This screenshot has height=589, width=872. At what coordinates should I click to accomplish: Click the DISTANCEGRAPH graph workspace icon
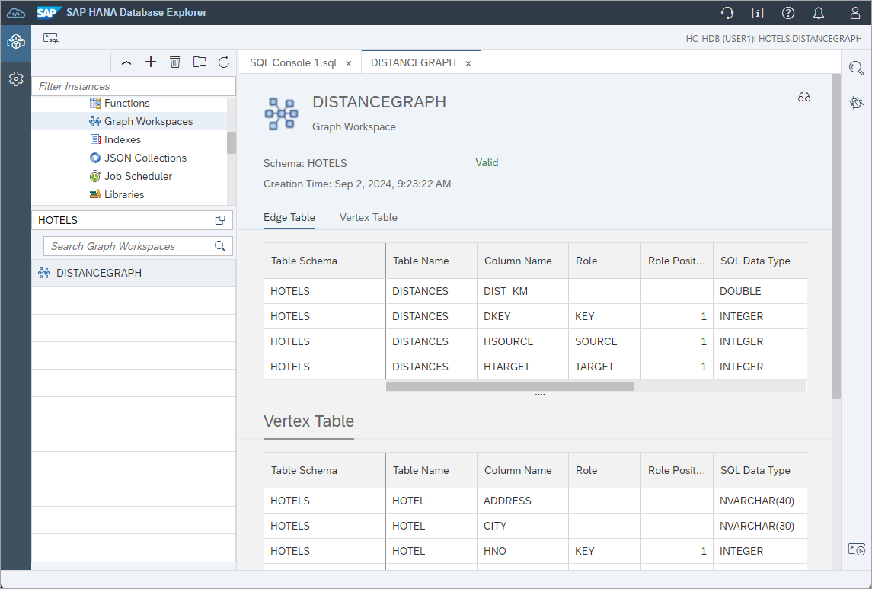point(43,273)
